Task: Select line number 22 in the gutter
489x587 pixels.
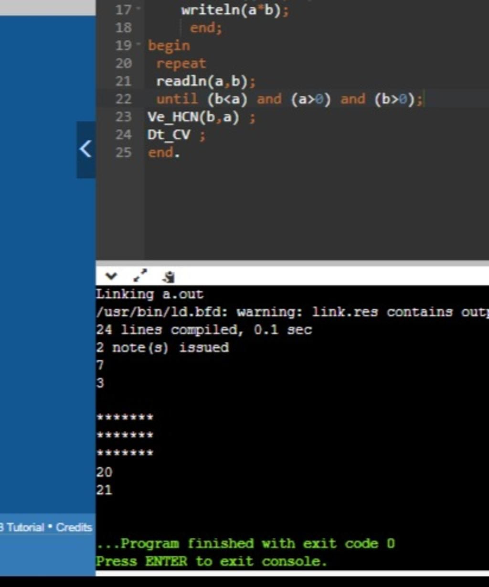Action: tap(123, 99)
